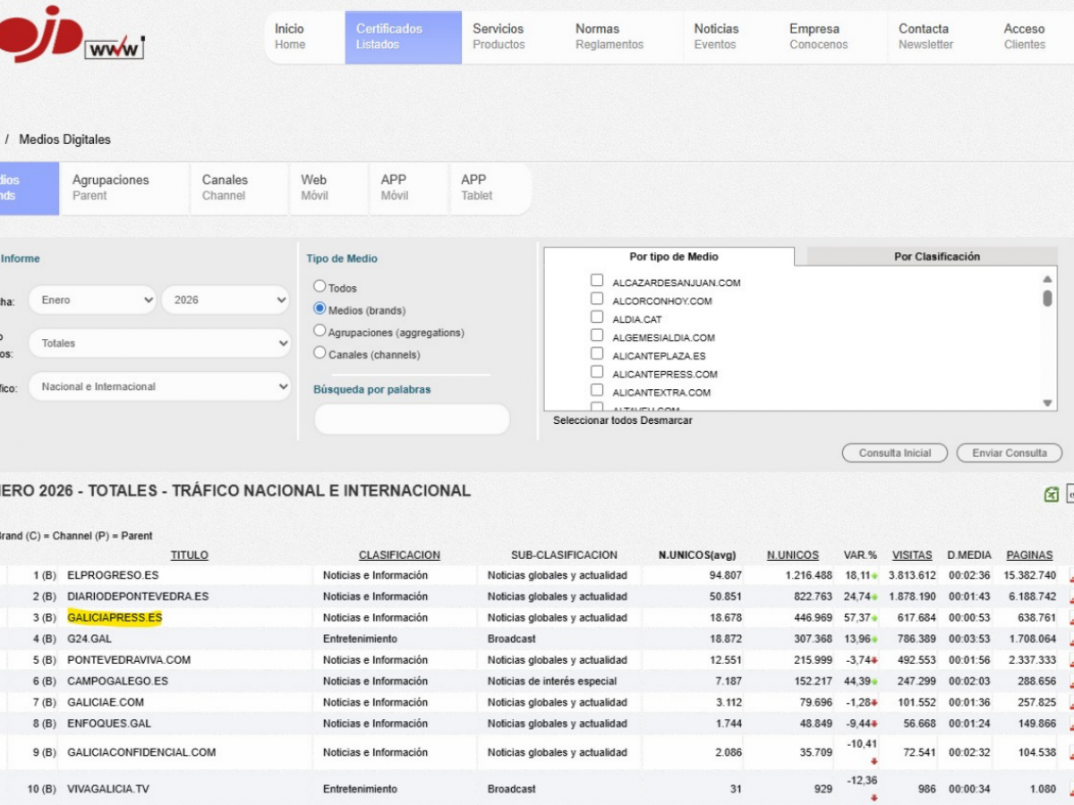Open the Noticias Eventos menu
Image resolution: width=1074 pixels, height=805 pixels.
point(716,37)
